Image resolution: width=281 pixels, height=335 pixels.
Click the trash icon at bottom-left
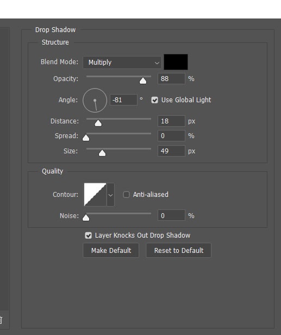[1, 320]
